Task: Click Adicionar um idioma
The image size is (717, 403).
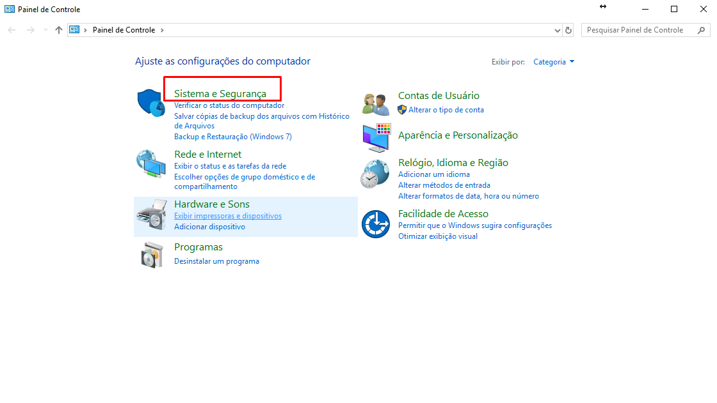Action: click(x=434, y=174)
